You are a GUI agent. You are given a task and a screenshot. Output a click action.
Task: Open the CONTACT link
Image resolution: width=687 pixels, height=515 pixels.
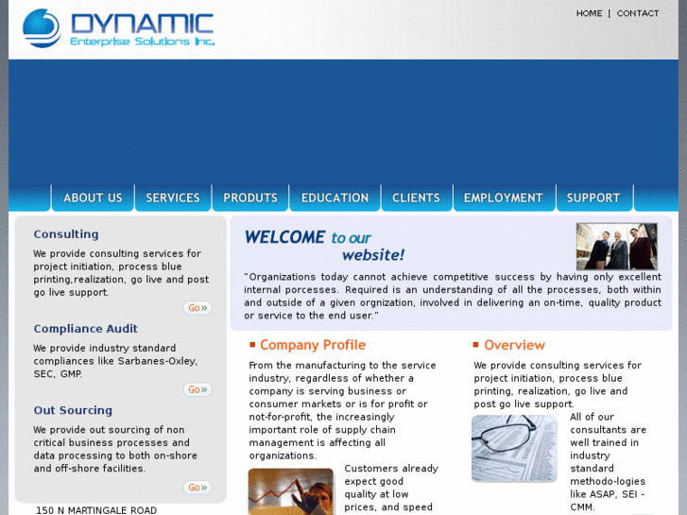pos(638,13)
